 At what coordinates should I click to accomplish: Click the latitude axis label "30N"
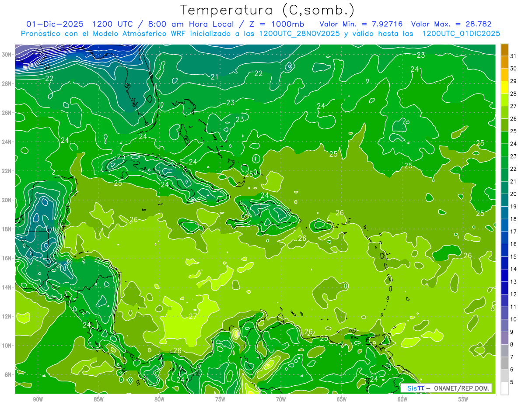[7, 55]
